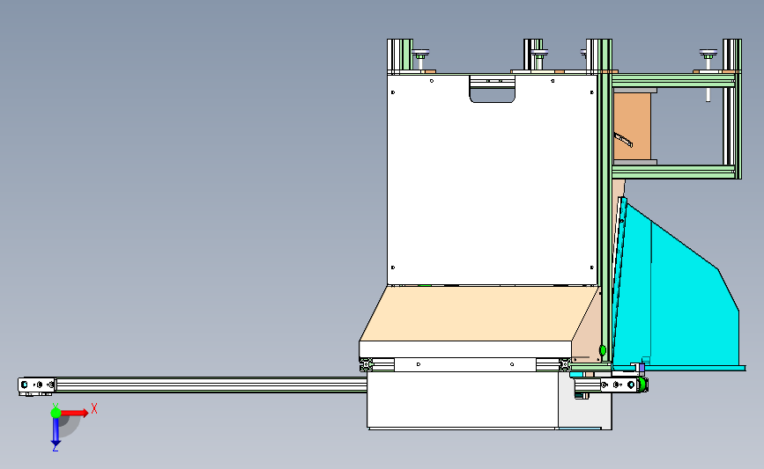The width and height of the screenshot is (764, 469).
Task: Select the leftmost leveling foot on top
Action: (420, 59)
